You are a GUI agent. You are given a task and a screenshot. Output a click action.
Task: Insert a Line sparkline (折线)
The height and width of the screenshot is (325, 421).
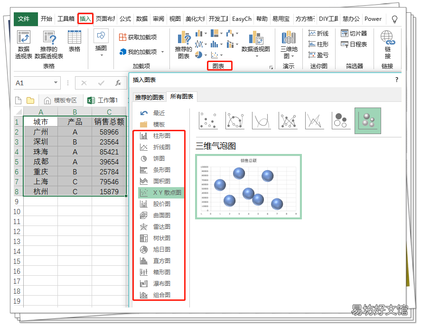click(x=318, y=34)
